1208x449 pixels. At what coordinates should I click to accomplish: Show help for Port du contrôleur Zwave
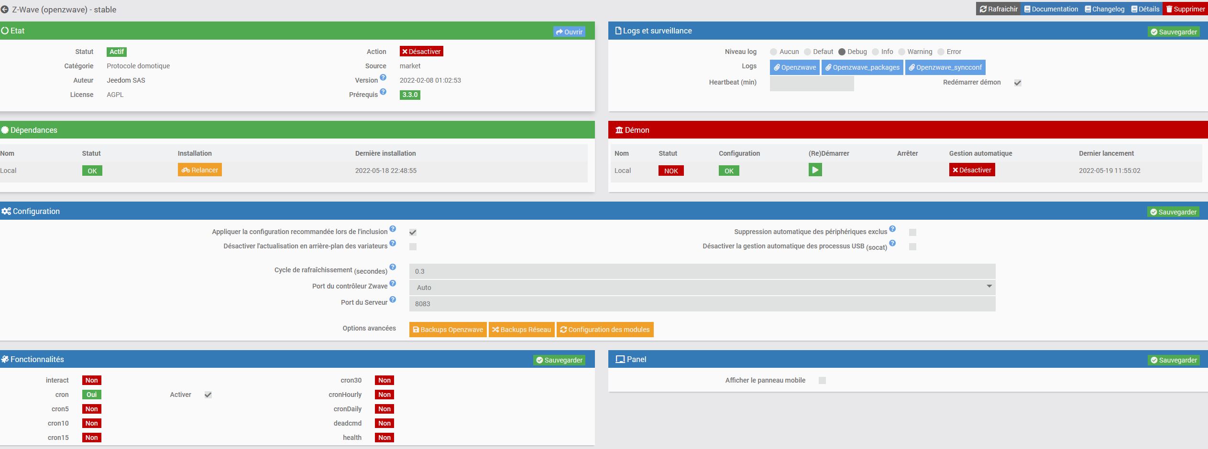click(393, 283)
